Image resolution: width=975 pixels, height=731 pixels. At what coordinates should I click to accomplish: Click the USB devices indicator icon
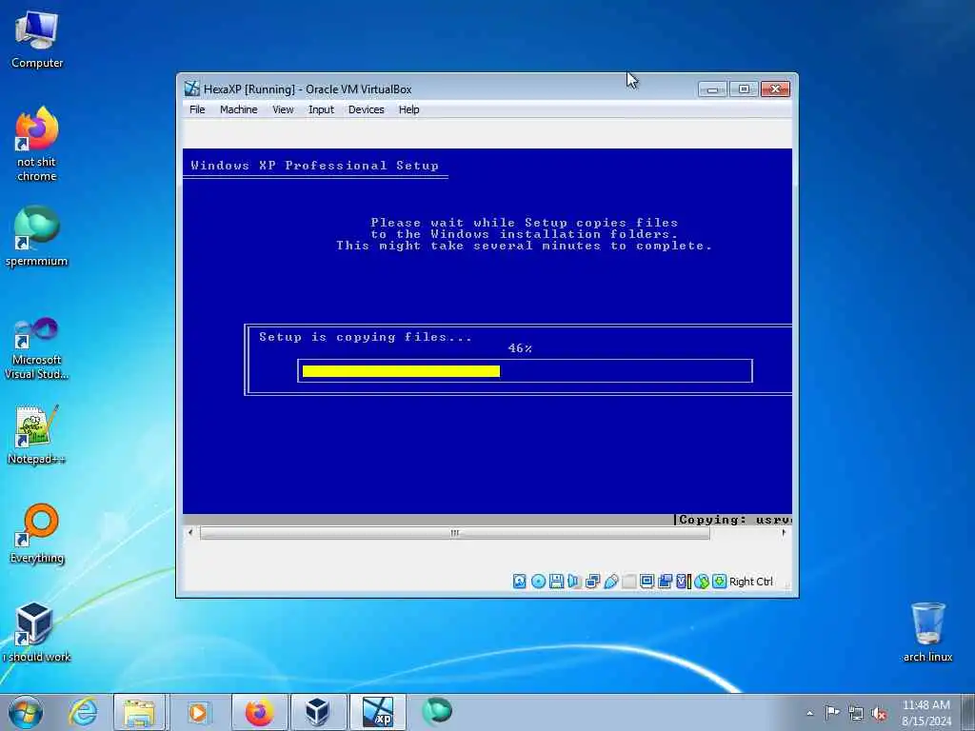click(610, 582)
